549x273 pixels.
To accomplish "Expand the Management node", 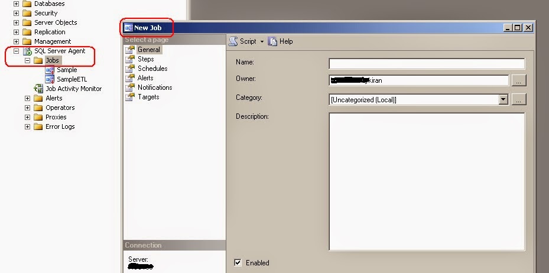I will pyautogui.click(x=16, y=41).
